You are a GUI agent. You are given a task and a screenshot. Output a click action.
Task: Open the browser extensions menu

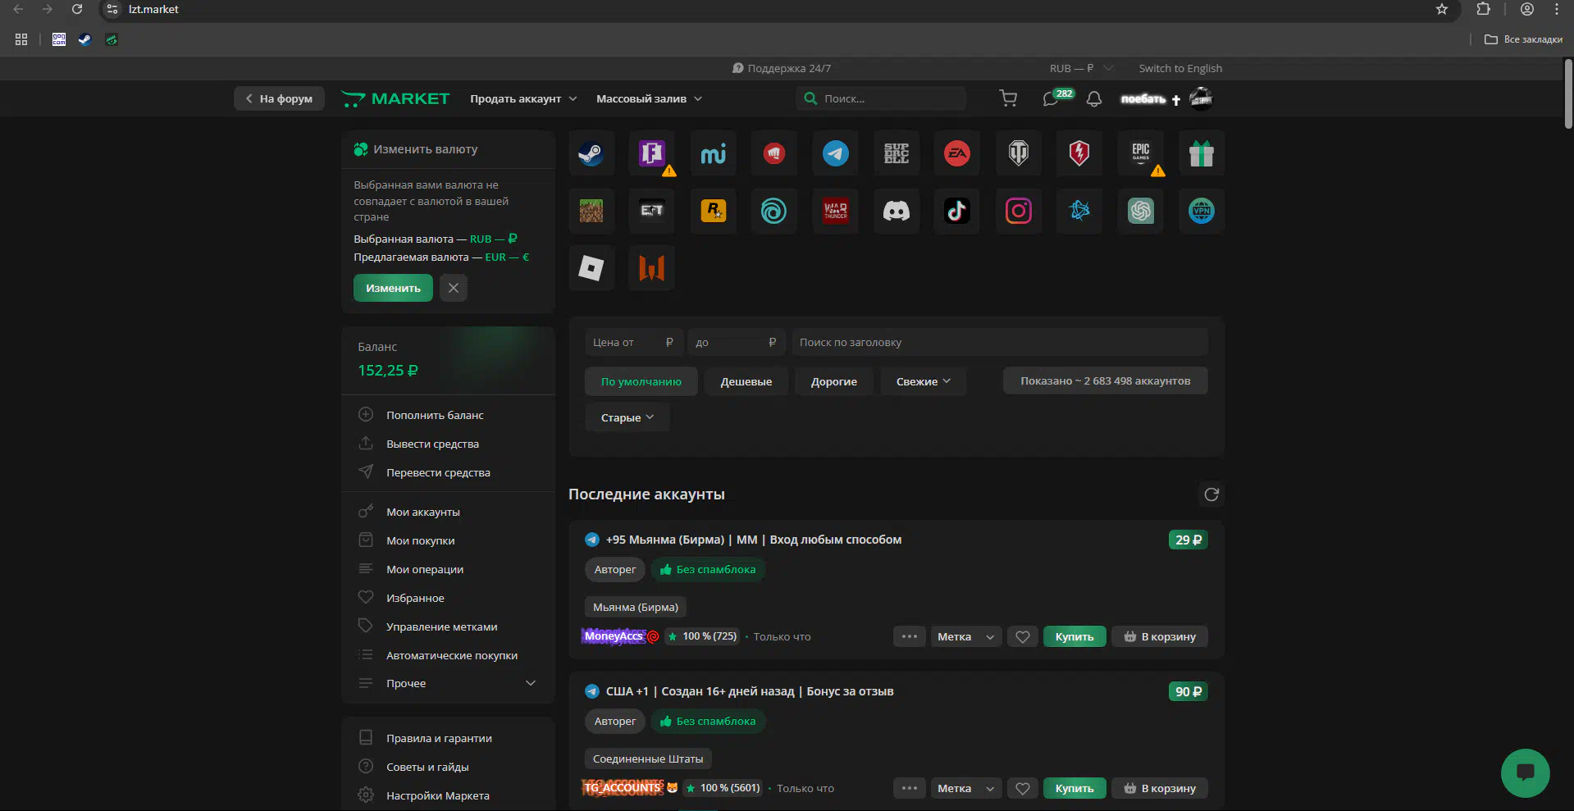click(1483, 9)
